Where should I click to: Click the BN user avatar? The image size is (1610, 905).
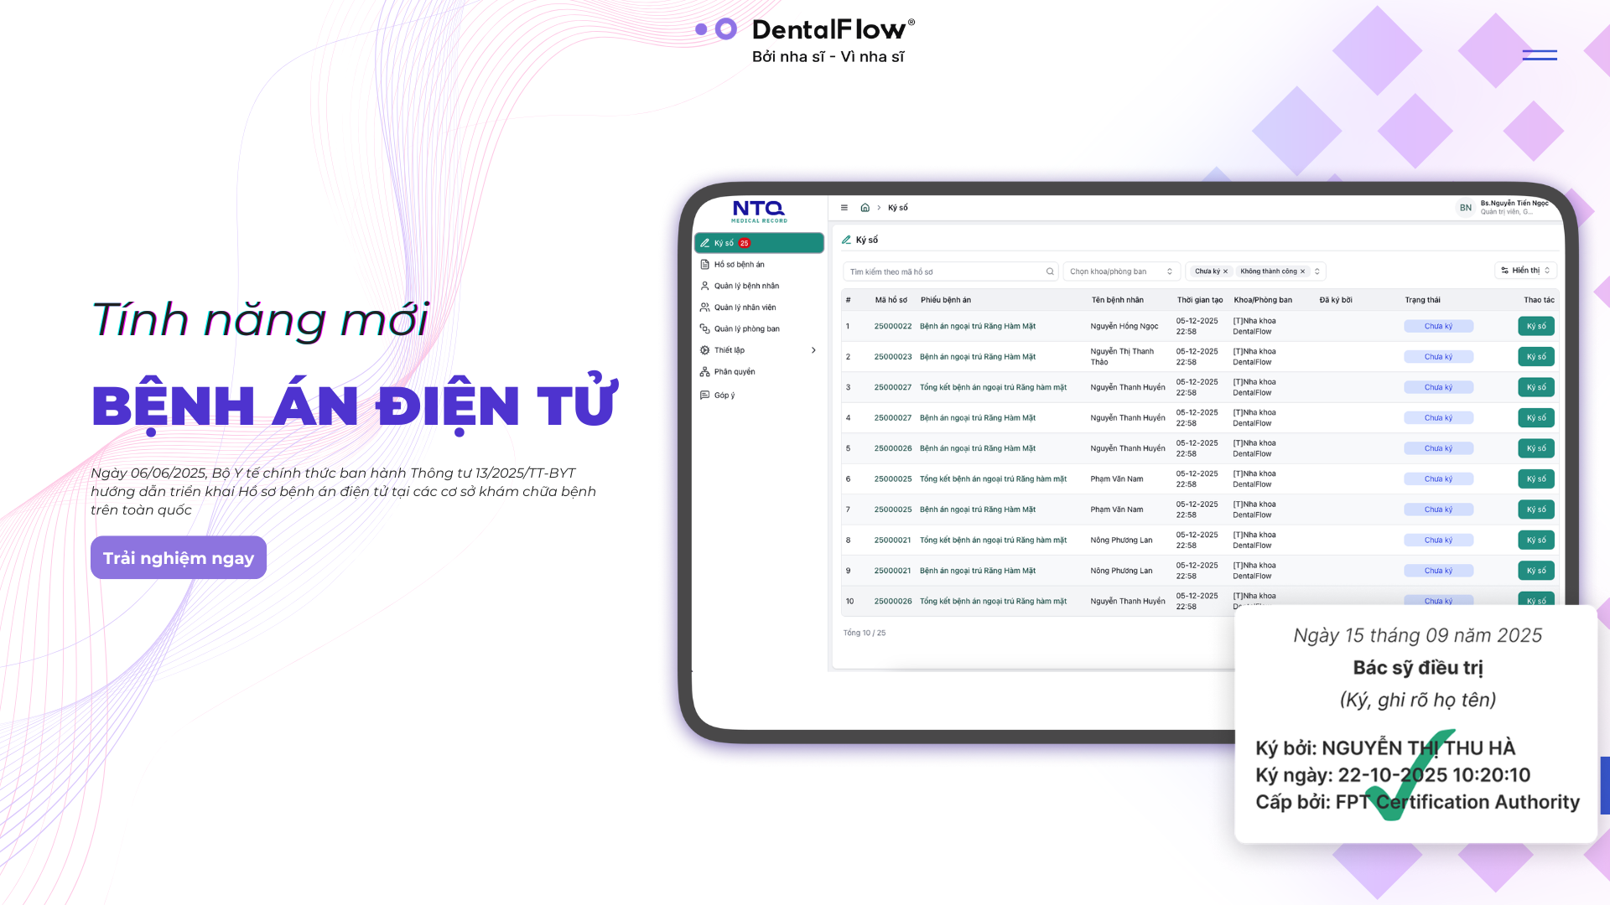[1465, 208]
